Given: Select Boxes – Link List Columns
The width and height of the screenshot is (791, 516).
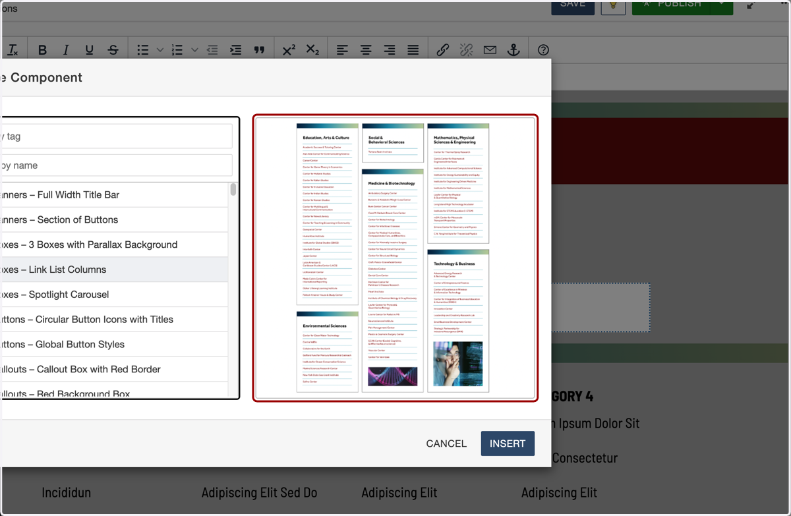Looking at the screenshot, I should coord(115,270).
